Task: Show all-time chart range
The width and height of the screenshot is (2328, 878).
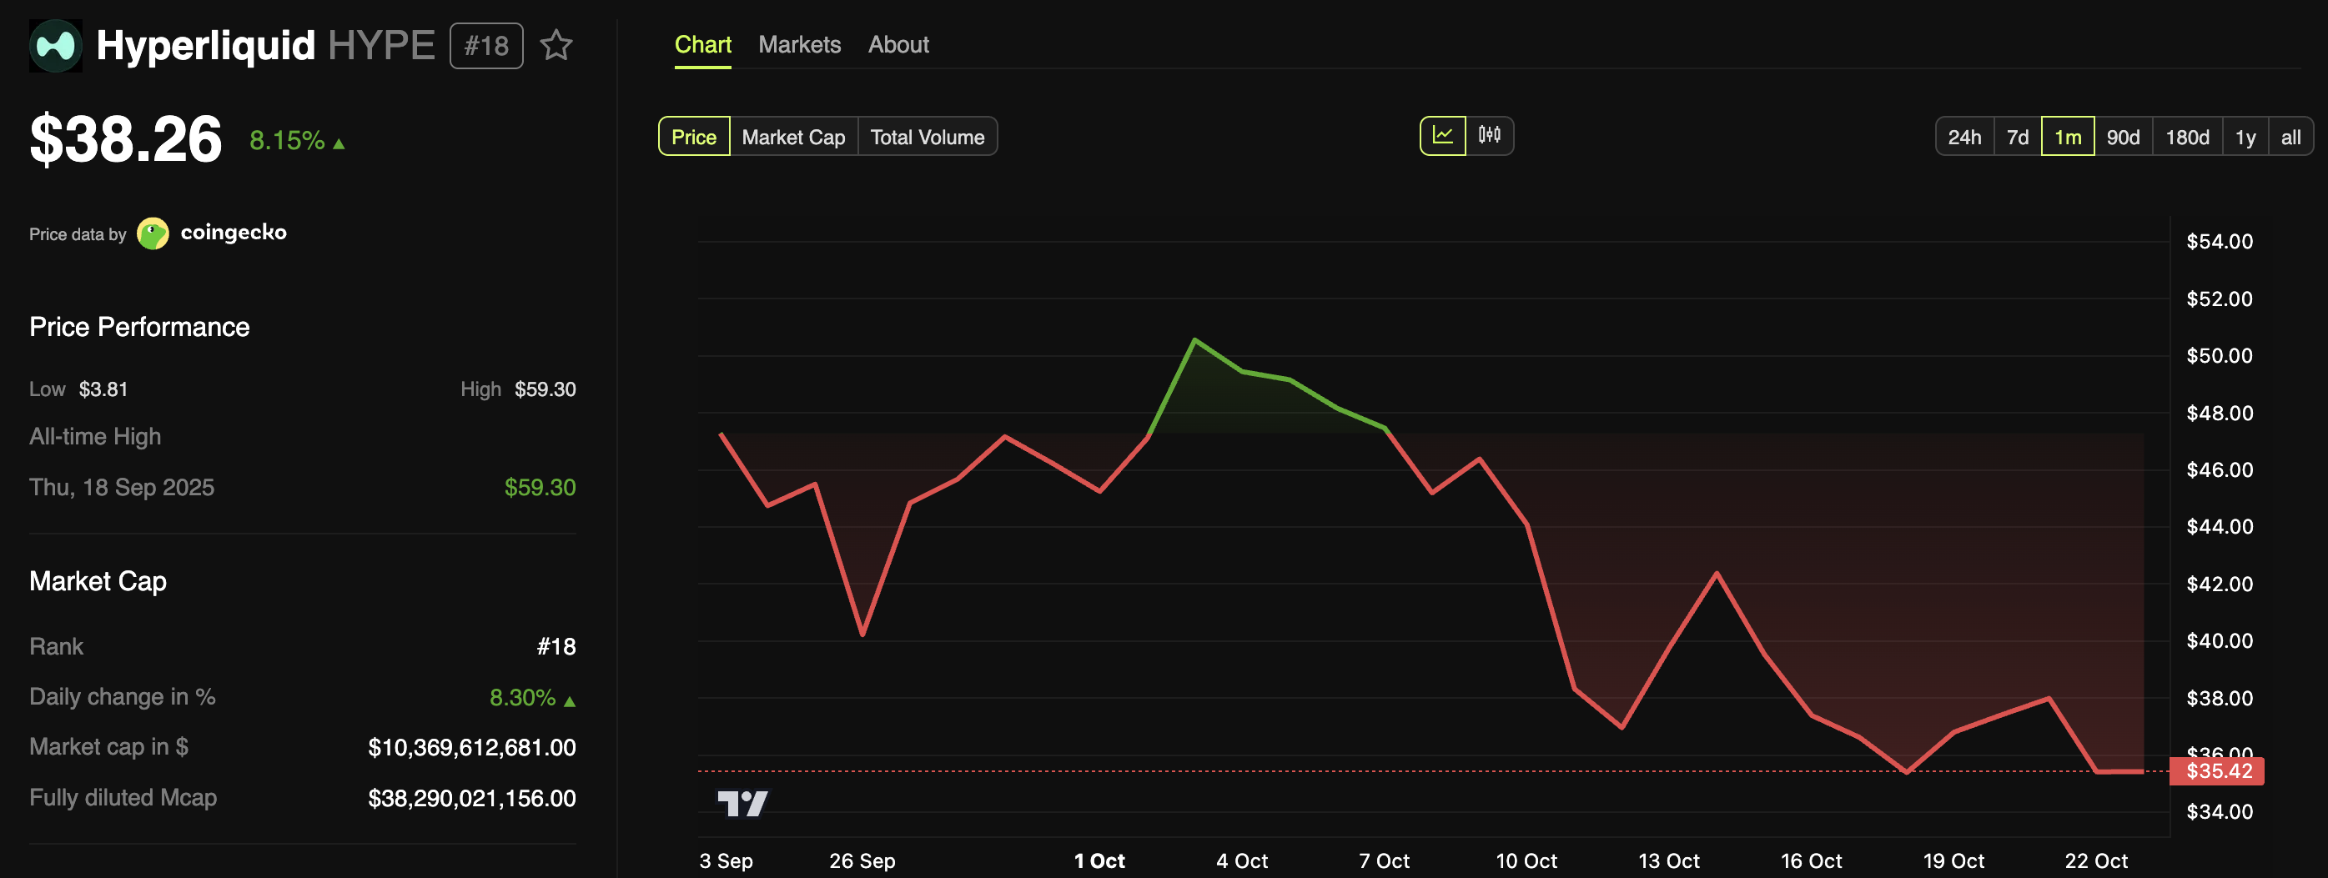Action: pyautogui.click(x=2291, y=137)
